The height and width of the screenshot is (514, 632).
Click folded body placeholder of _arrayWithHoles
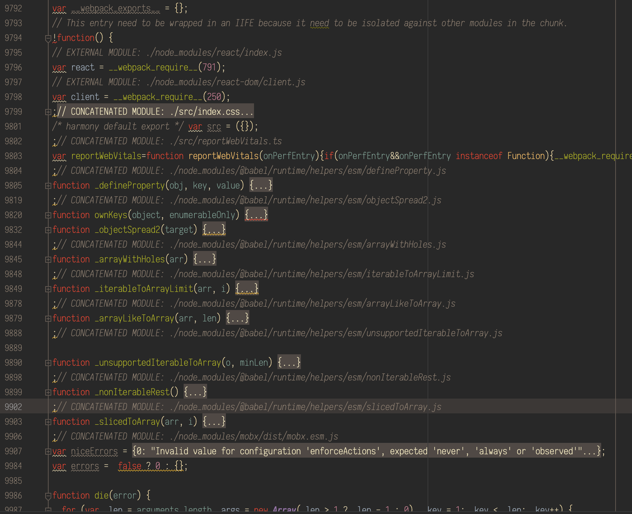pos(205,259)
